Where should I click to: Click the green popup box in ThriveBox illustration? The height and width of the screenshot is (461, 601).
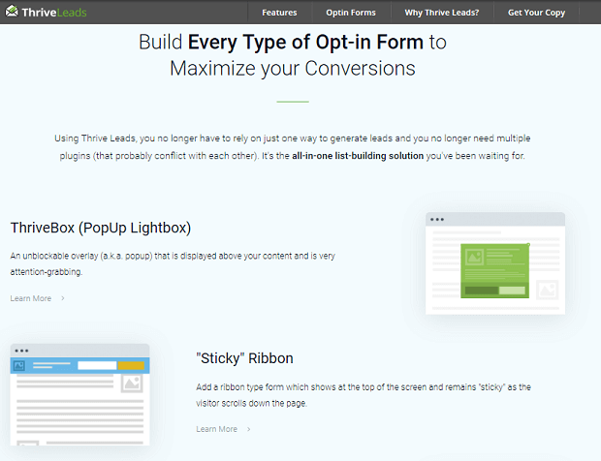pos(494,271)
